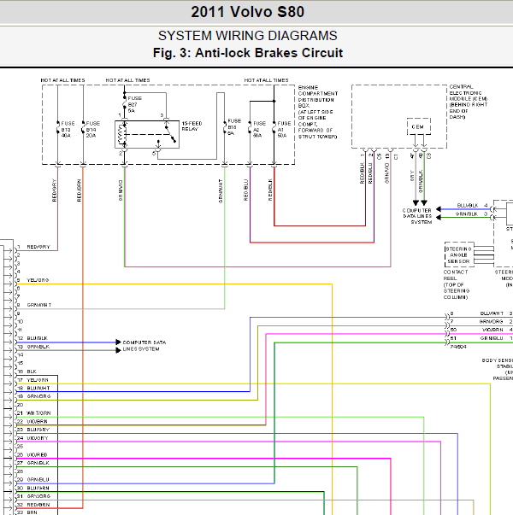Click vertical GRN/VIO label below the 15 feed relay

[x=121, y=190]
